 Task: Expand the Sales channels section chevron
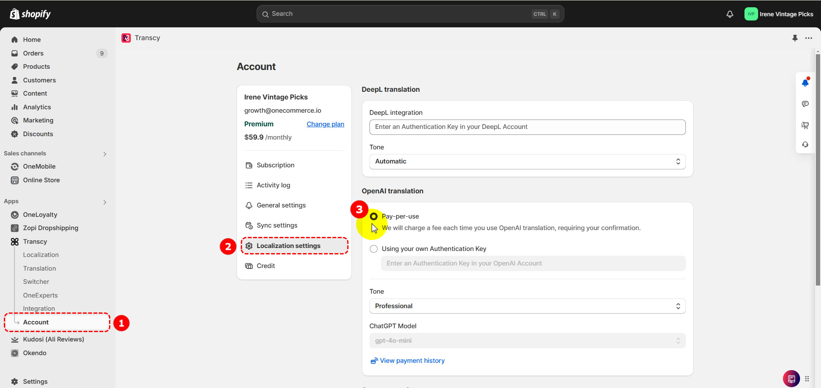105,154
